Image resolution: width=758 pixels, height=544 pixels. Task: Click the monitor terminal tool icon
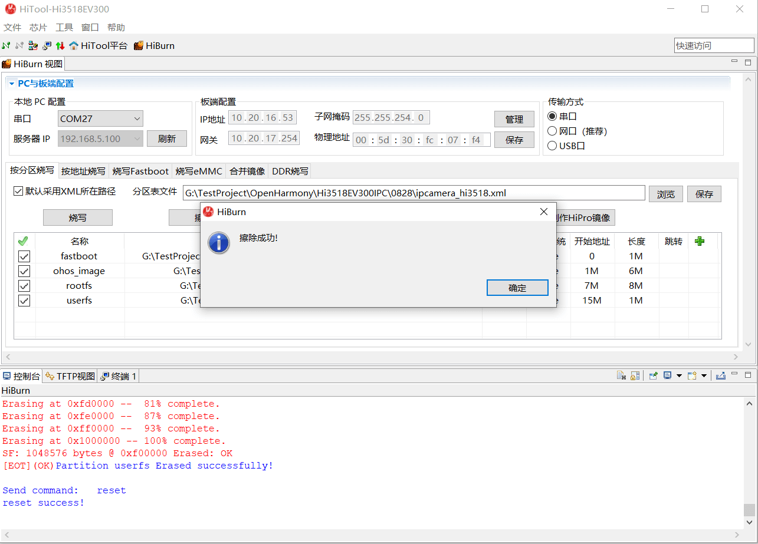pyautogui.click(x=47, y=45)
